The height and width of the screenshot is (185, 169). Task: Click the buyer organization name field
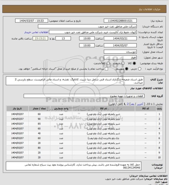click(x=87, y=26)
